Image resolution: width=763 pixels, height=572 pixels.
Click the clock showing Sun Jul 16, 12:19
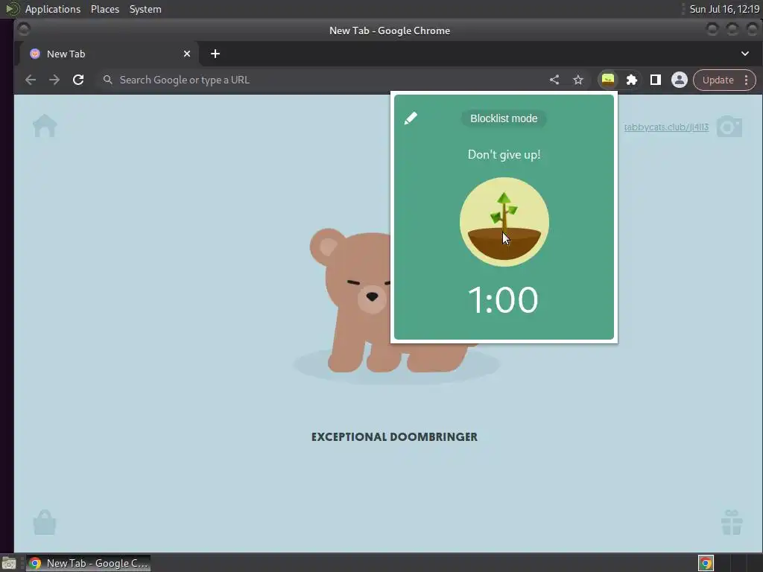pos(724,9)
